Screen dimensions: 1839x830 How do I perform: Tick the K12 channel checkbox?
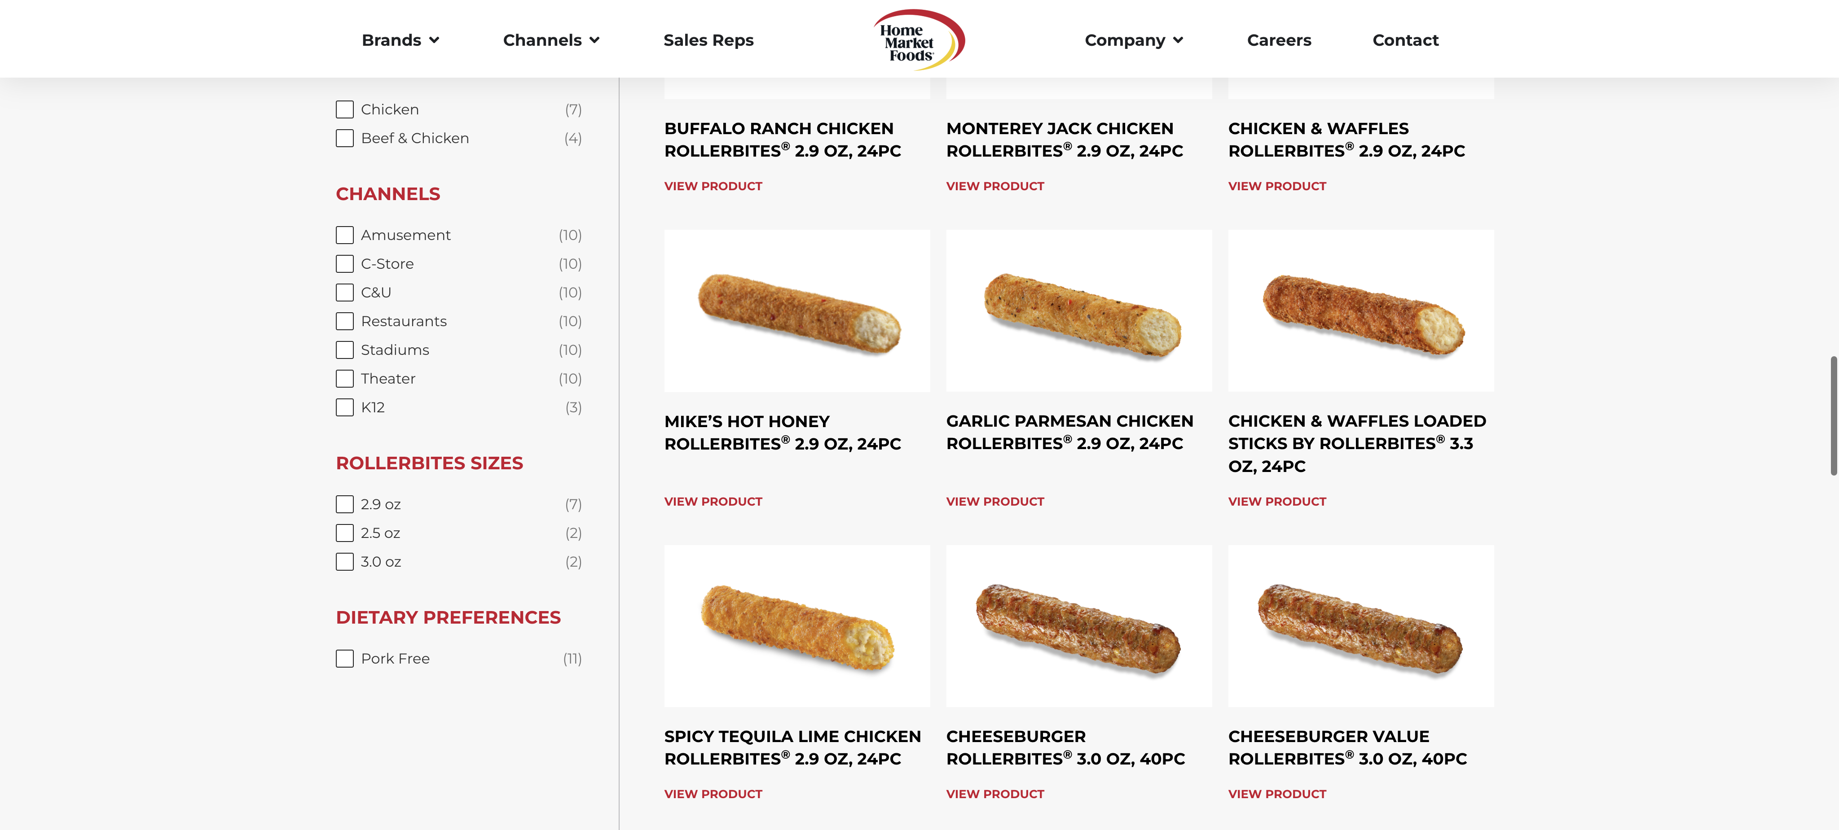345,407
